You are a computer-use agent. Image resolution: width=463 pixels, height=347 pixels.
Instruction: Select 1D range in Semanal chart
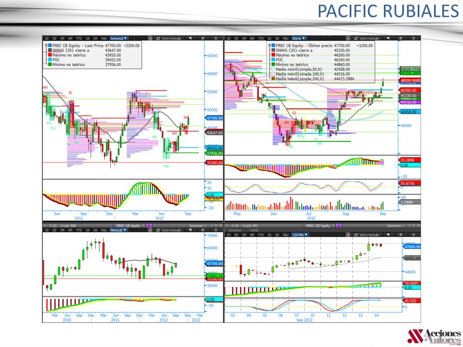click(x=47, y=39)
